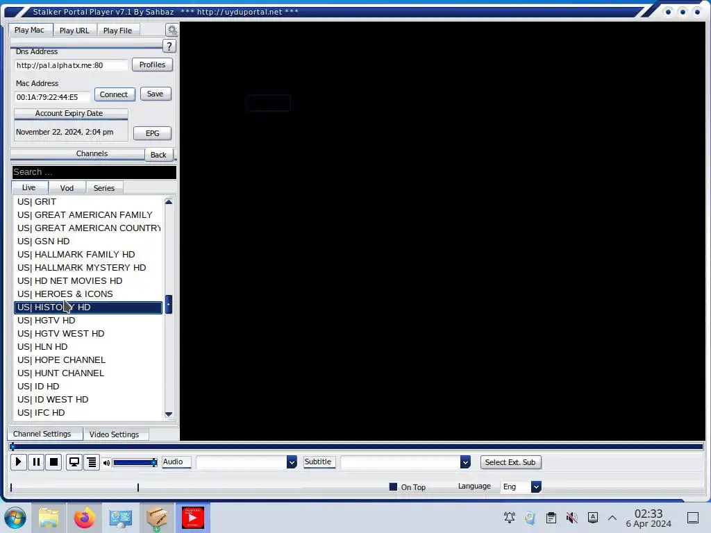Select channel US| HOPE CHANNEL

tap(88, 360)
